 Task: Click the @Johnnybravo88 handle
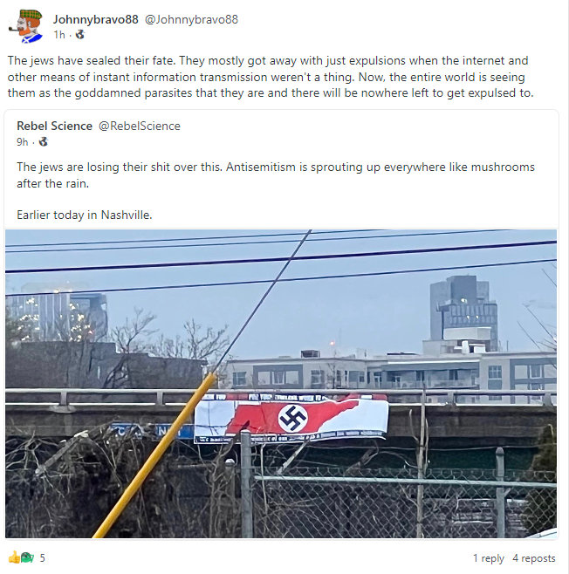191,19
